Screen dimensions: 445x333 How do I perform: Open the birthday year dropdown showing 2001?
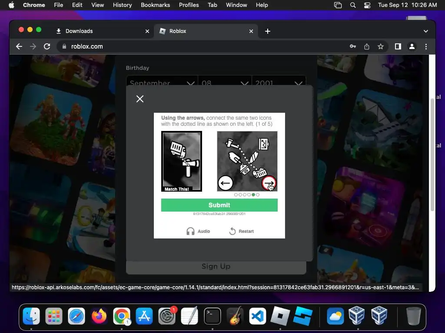(x=279, y=81)
